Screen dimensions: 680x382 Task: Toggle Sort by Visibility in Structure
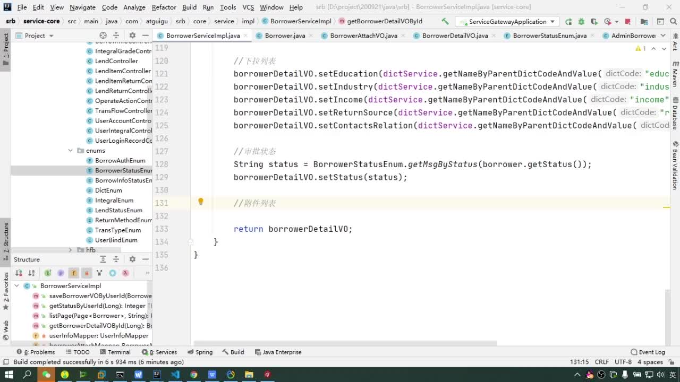pos(19,273)
